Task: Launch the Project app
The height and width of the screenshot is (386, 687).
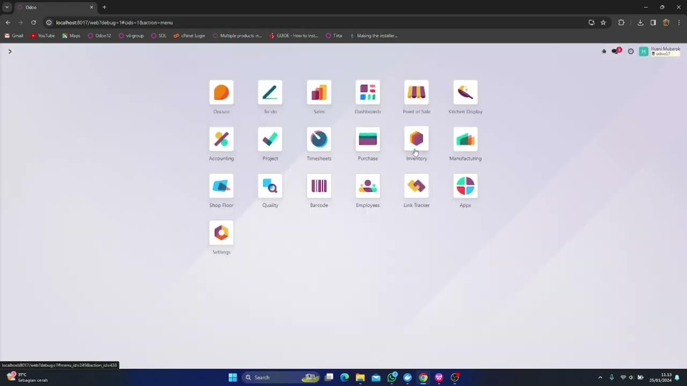Action: 270,139
